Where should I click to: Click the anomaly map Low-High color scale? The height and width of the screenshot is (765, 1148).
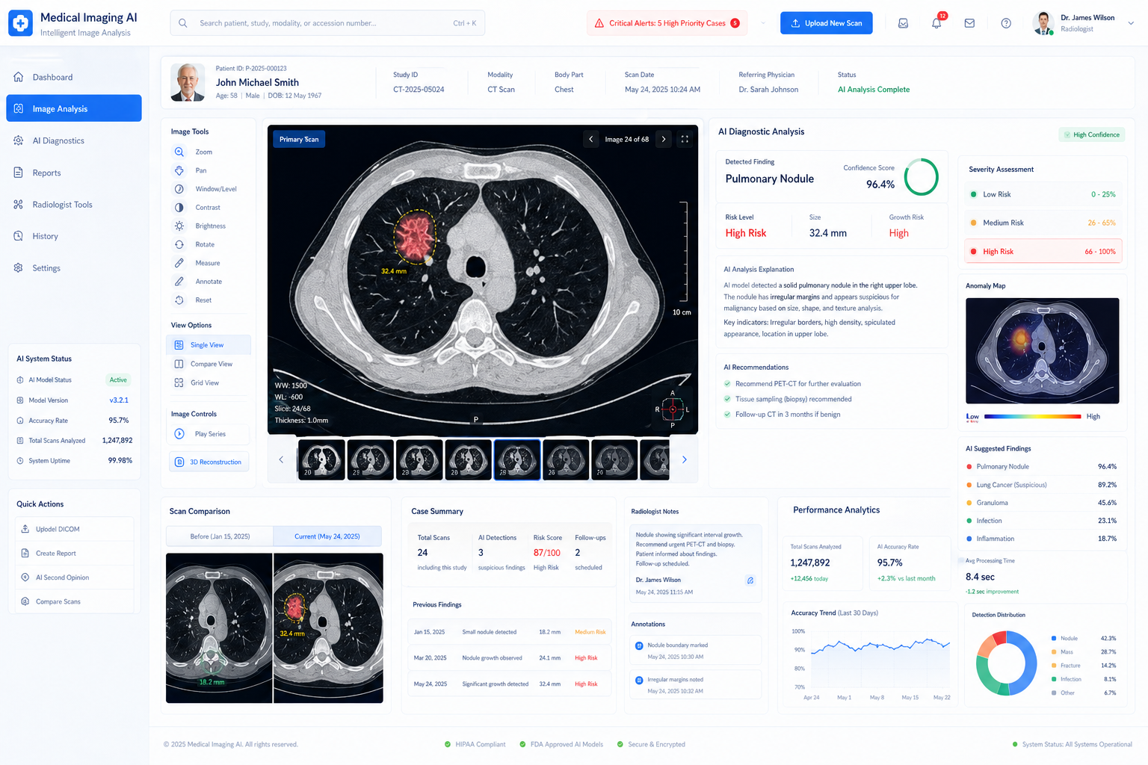pos(1032,416)
